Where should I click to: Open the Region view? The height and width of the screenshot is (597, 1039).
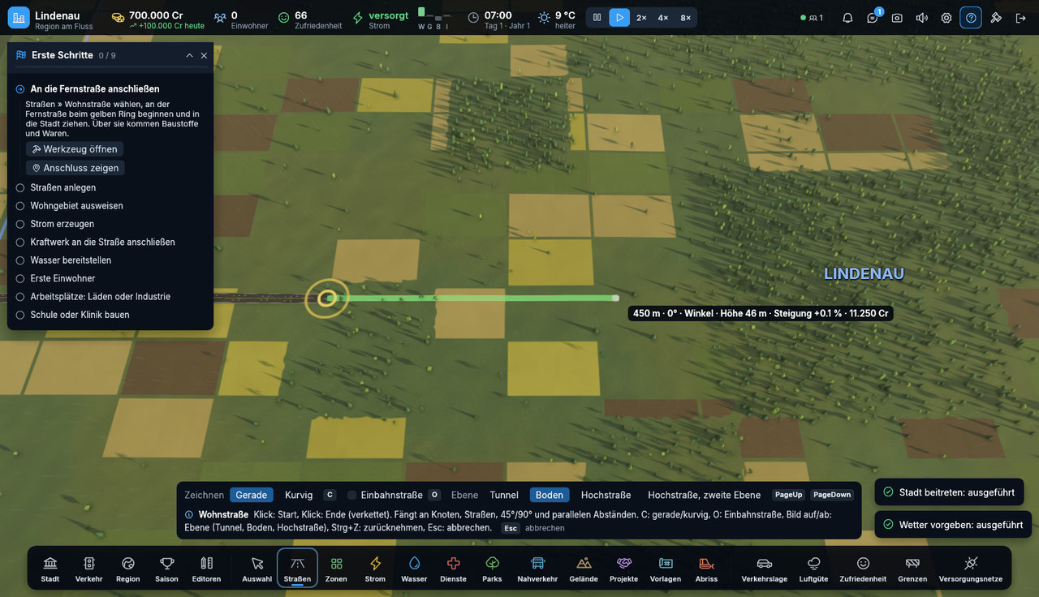click(128, 569)
